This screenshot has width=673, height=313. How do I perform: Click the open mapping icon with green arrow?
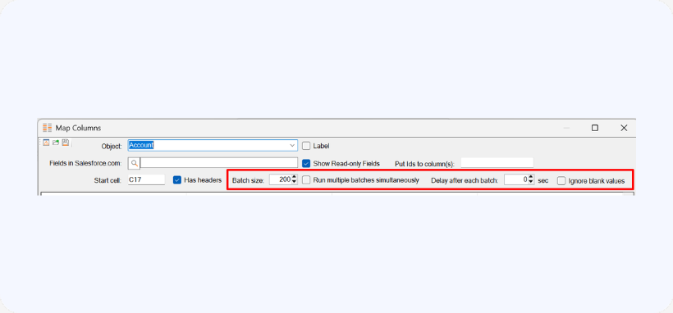pyautogui.click(x=56, y=143)
